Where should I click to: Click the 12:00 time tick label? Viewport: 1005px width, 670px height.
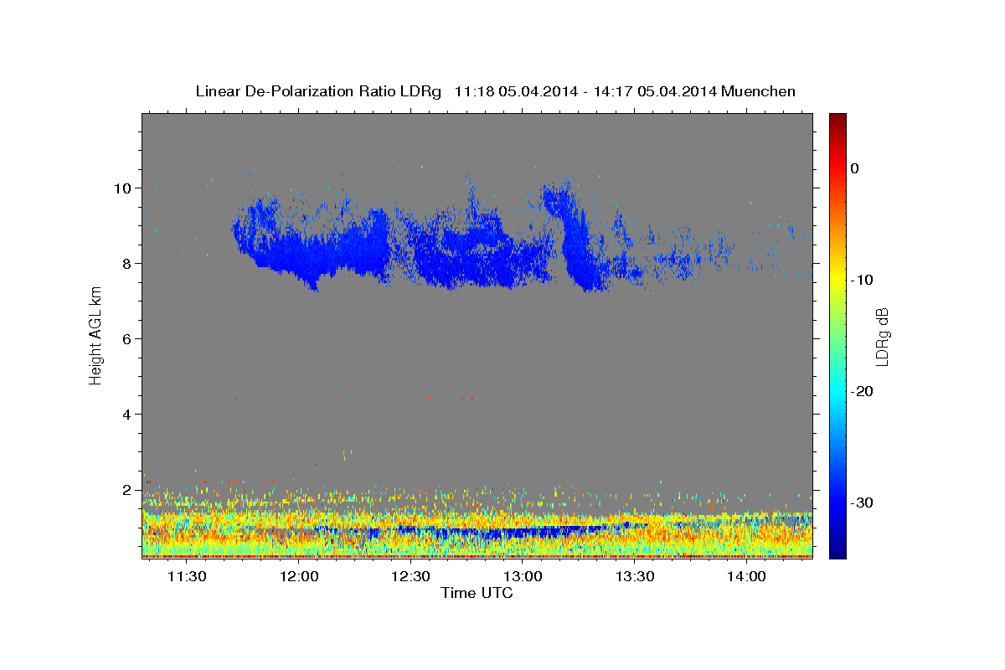point(299,576)
